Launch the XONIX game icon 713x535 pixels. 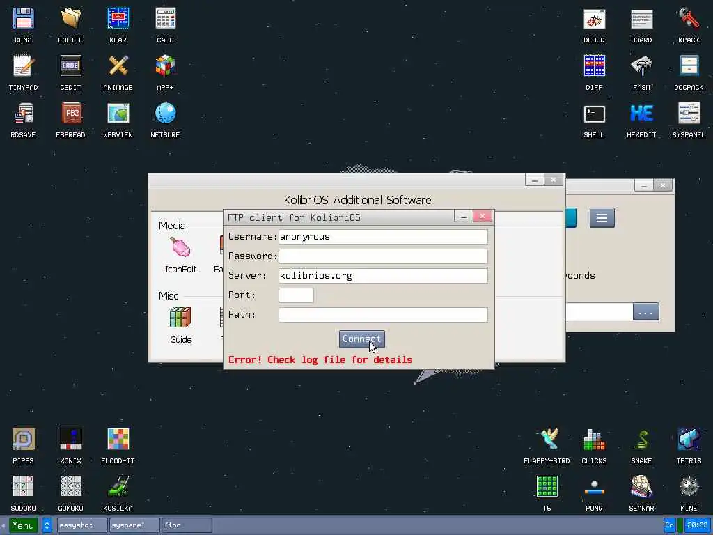[70, 440]
